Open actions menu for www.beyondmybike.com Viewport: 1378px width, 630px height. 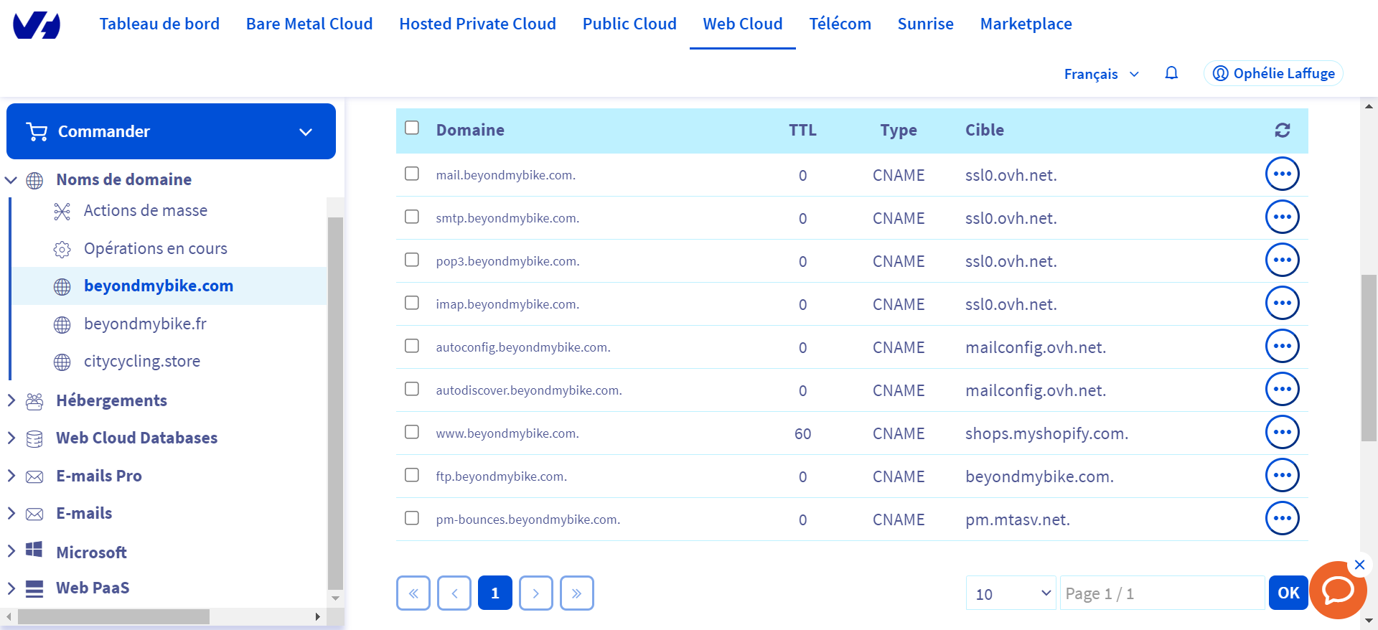click(1283, 432)
